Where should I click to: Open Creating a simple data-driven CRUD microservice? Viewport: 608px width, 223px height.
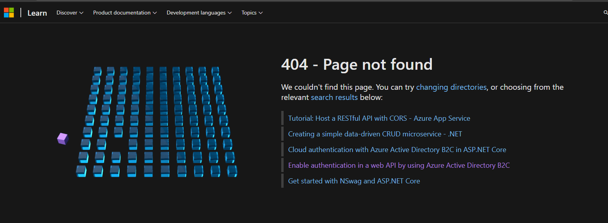pos(375,134)
